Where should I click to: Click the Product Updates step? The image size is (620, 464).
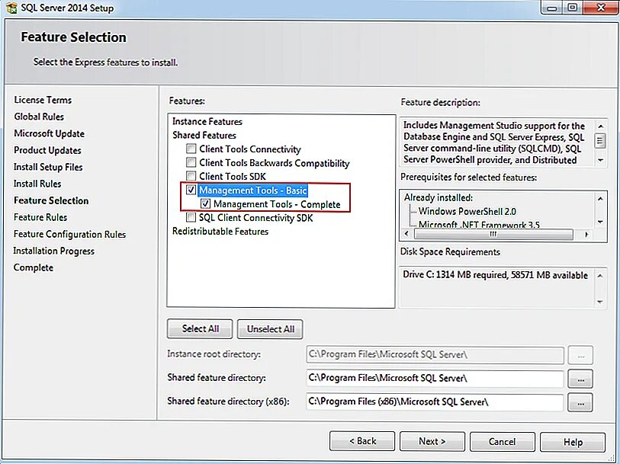(47, 150)
